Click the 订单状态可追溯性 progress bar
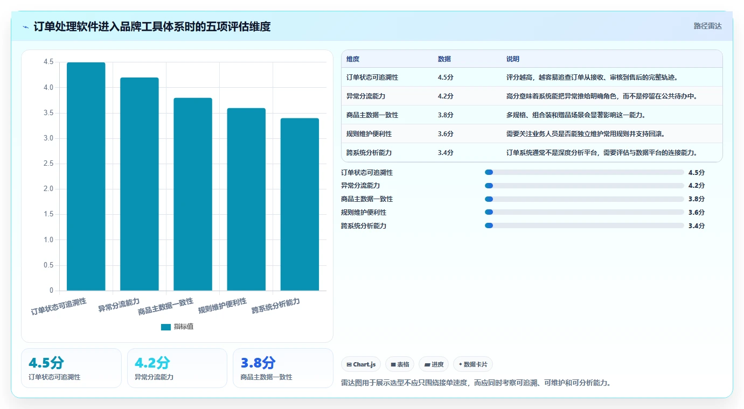 pyautogui.click(x=585, y=172)
